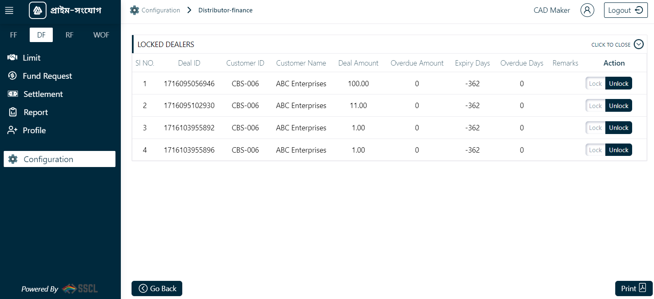Viewport: 654px width, 299px height.
Task: Click the gear icon in Configuration sidebar item
Action: point(13,159)
